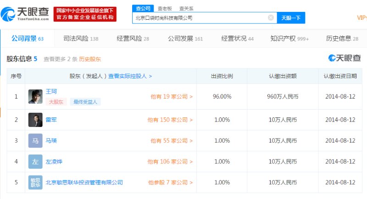Expand 他有 150 家公司 for 雷军
This screenshot has height=199, width=367.
point(170,120)
